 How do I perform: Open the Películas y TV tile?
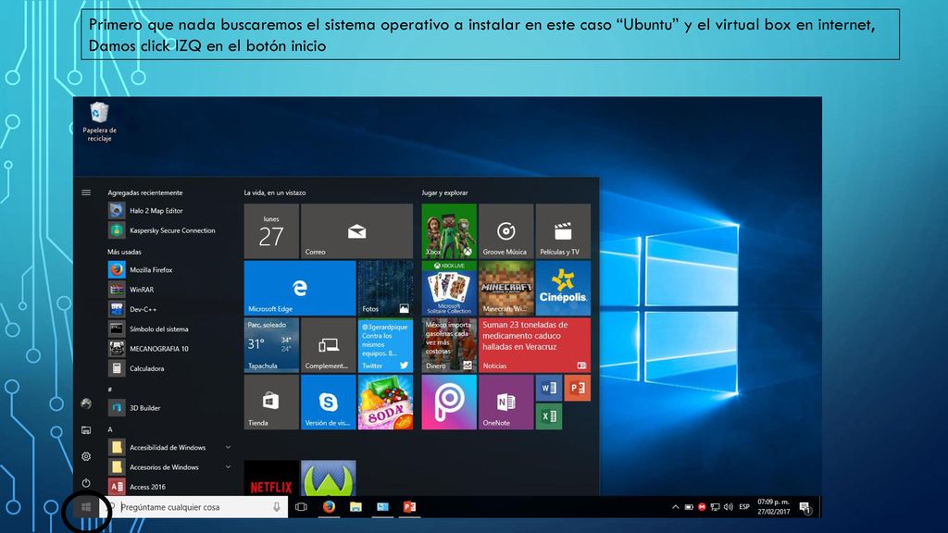click(563, 231)
